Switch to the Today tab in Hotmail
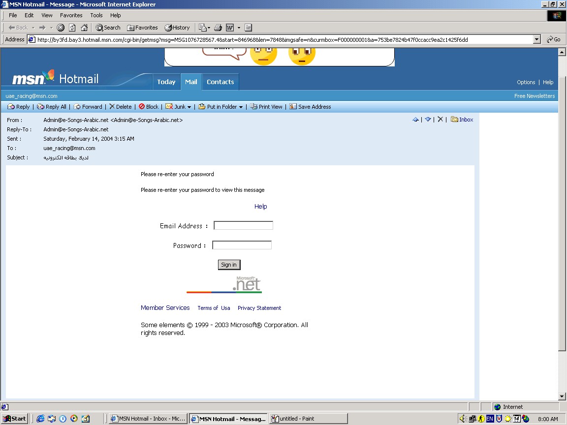Image resolution: width=567 pixels, height=425 pixels. click(x=166, y=82)
